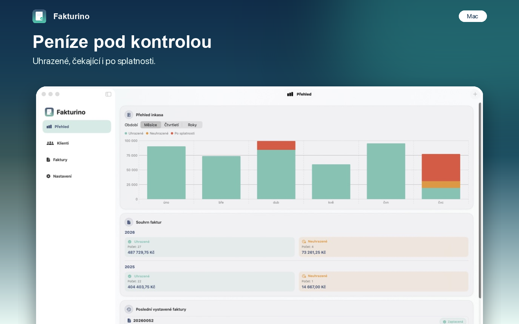Click the green check icon in 2025 Uhrazené
The height and width of the screenshot is (324, 519).
(130, 276)
